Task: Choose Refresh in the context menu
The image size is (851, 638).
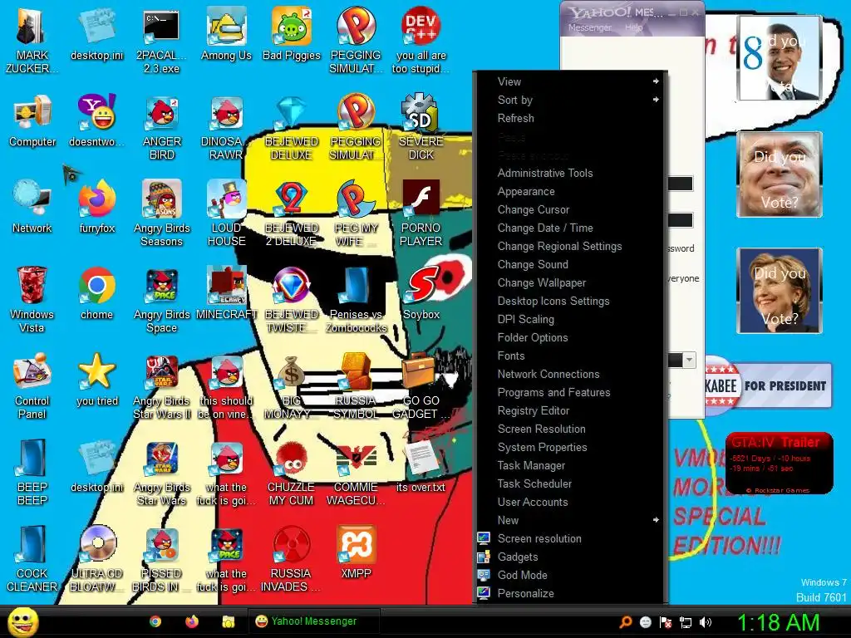Action: pyautogui.click(x=571, y=118)
